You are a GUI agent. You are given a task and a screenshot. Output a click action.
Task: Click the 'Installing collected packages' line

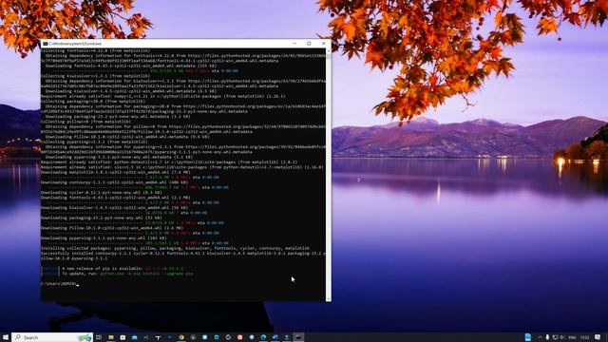tap(175, 248)
